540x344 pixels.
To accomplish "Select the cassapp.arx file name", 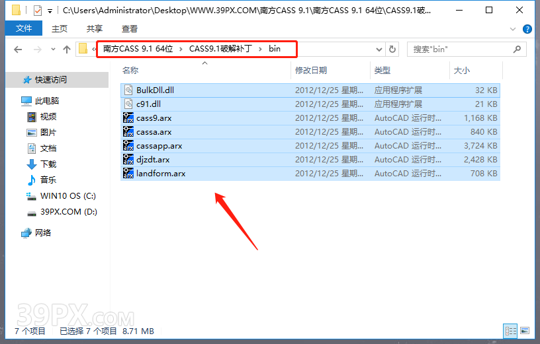I will click(159, 146).
